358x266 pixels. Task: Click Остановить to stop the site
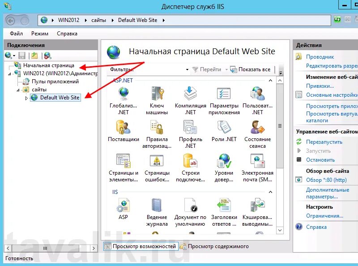(320, 160)
